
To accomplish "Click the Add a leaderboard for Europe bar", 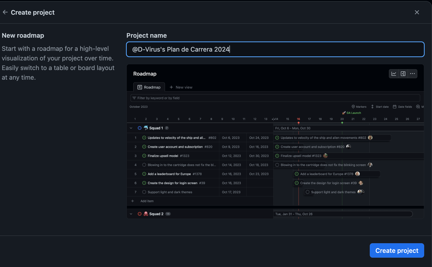I will pyautogui.click(x=336, y=174).
